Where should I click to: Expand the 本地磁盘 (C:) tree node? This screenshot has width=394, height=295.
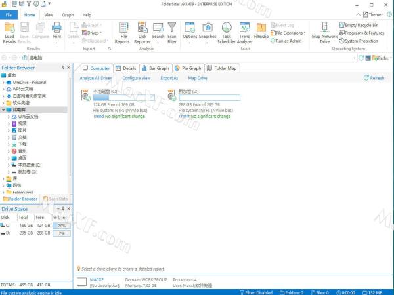pyautogui.click(x=9, y=165)
